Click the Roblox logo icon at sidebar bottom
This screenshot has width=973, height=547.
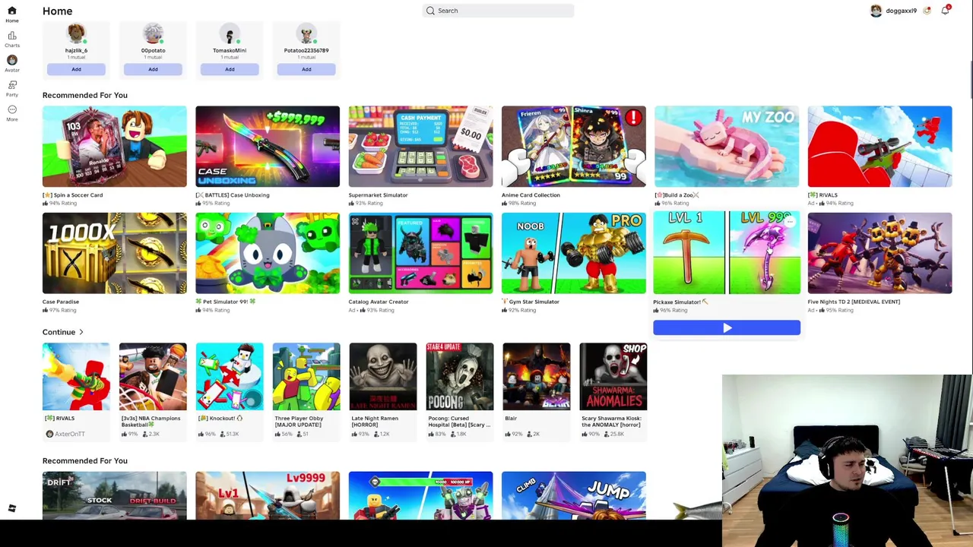pyautogui.click(x=12, y=508)
